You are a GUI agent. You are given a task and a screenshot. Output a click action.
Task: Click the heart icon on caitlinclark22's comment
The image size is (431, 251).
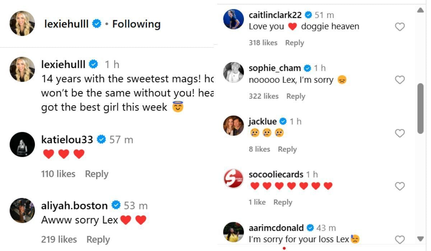click(399, 27)
